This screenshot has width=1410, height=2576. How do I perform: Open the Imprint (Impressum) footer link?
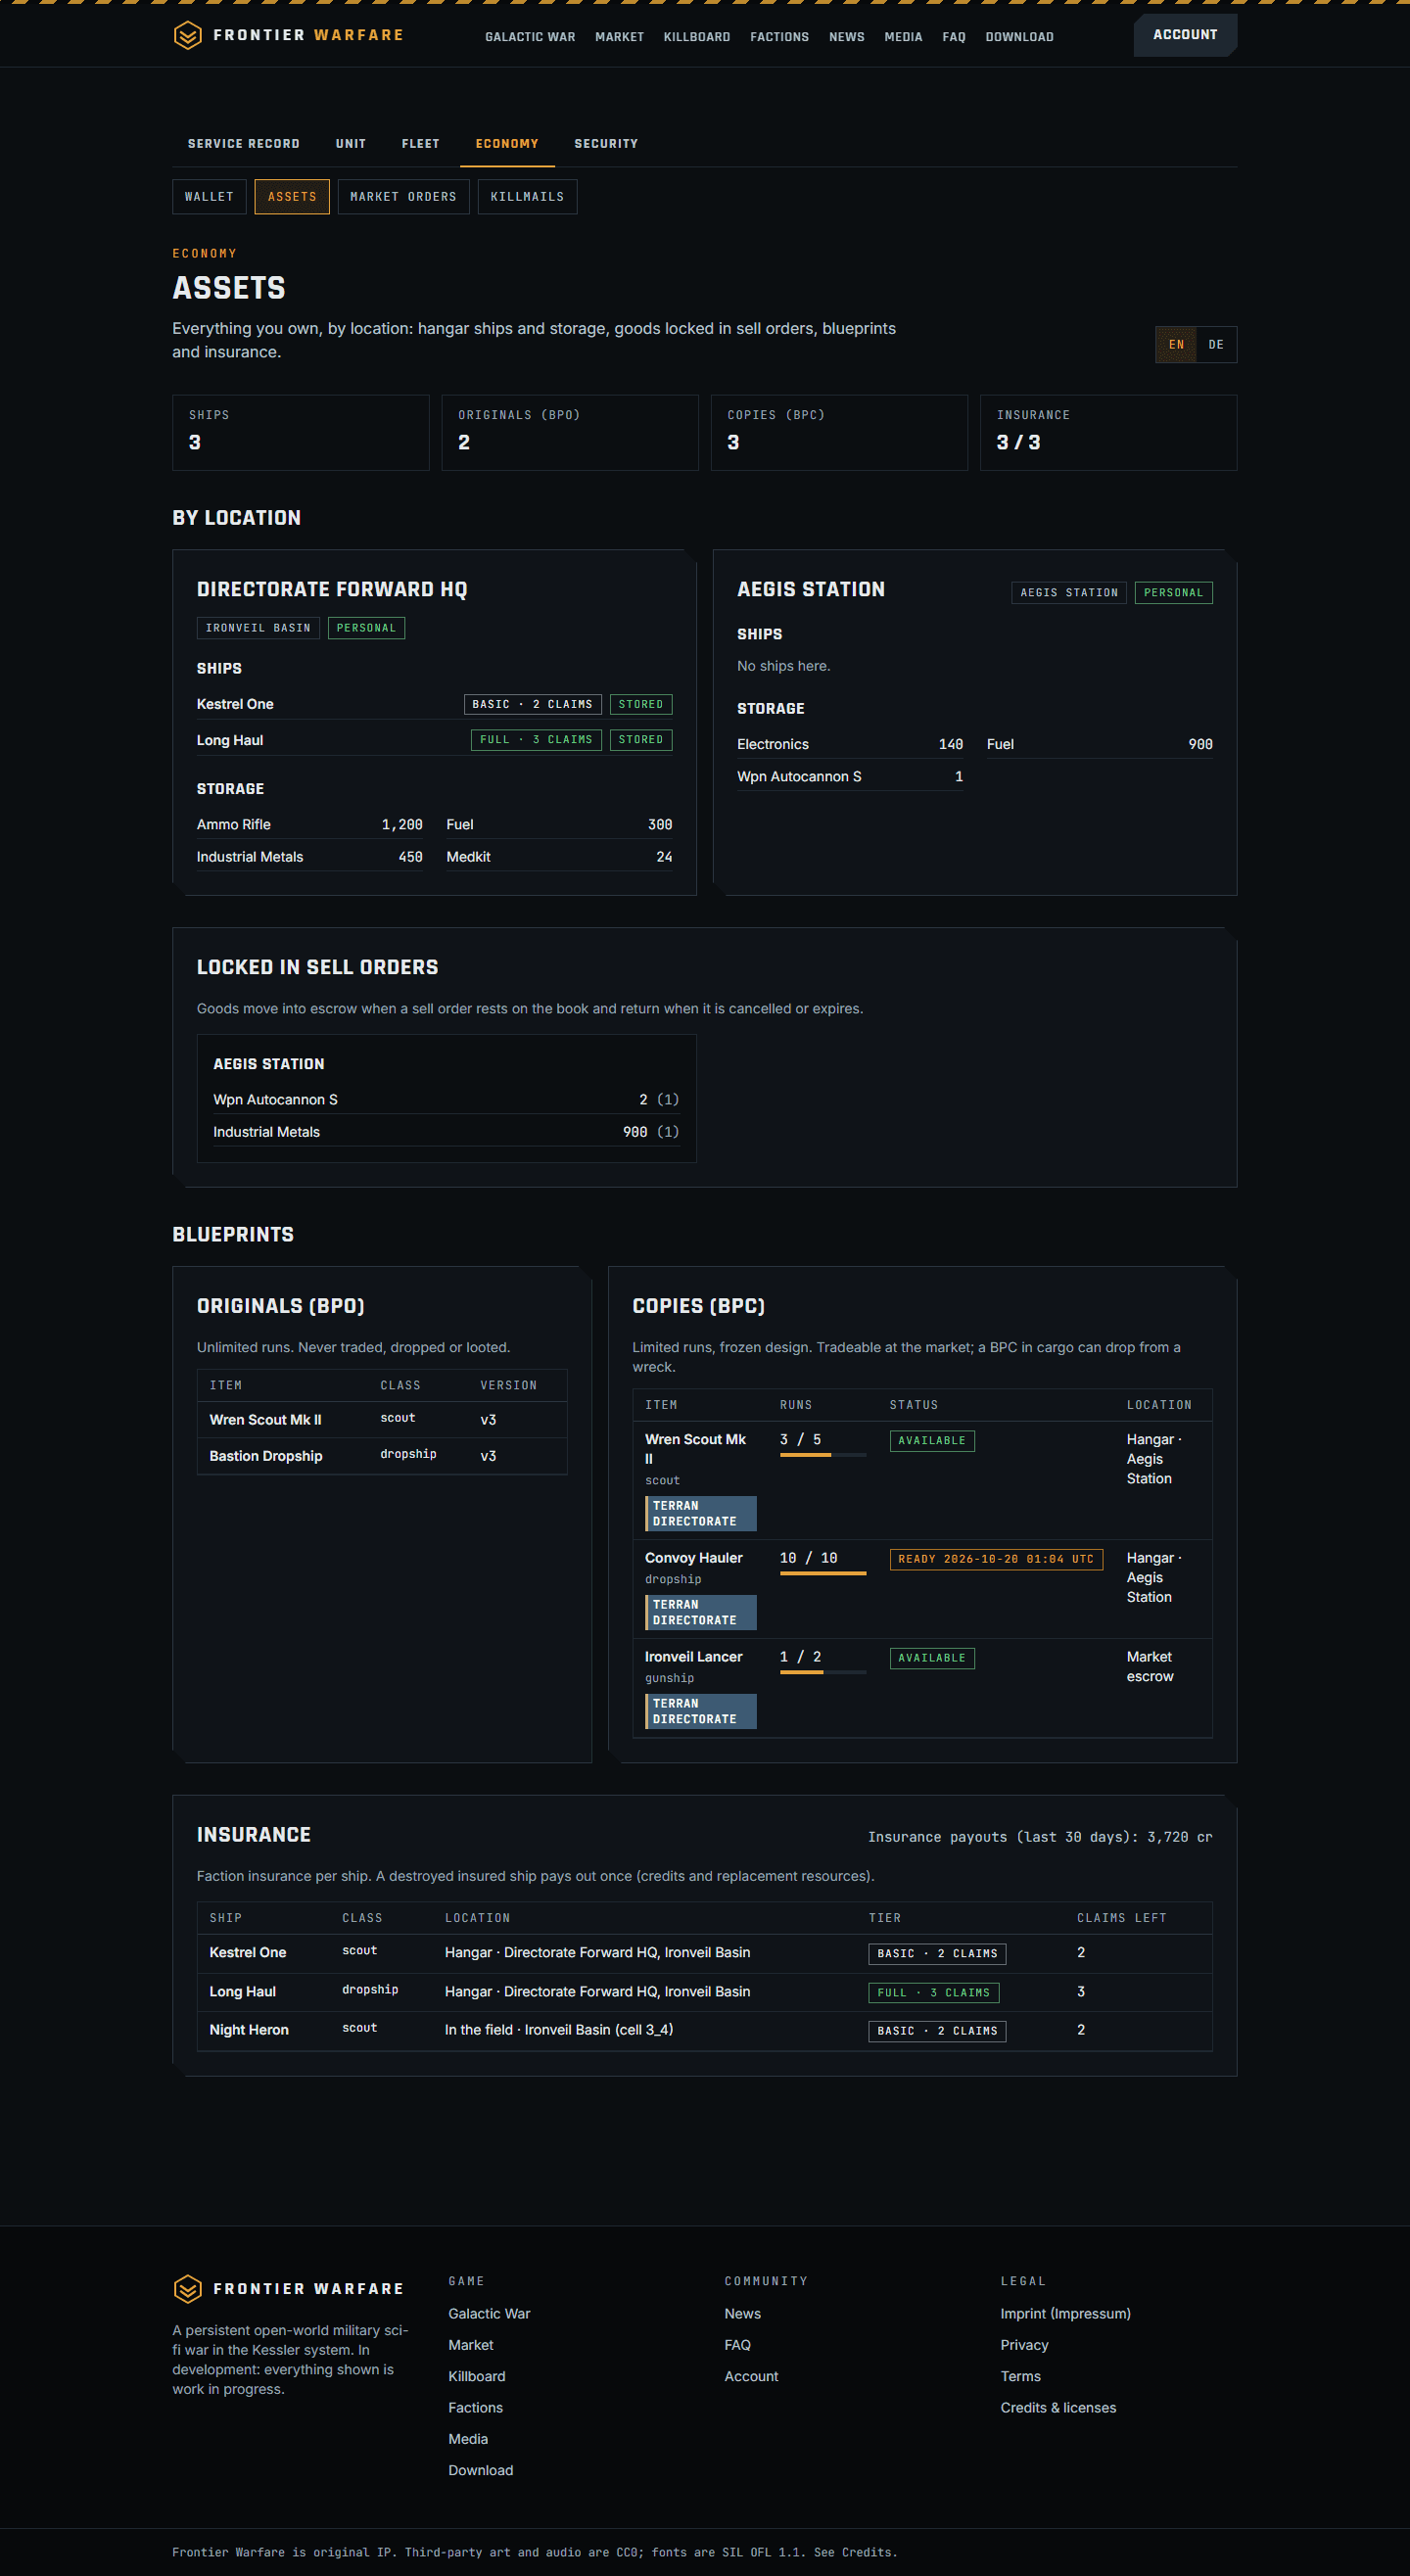tap(1066, 2314)
